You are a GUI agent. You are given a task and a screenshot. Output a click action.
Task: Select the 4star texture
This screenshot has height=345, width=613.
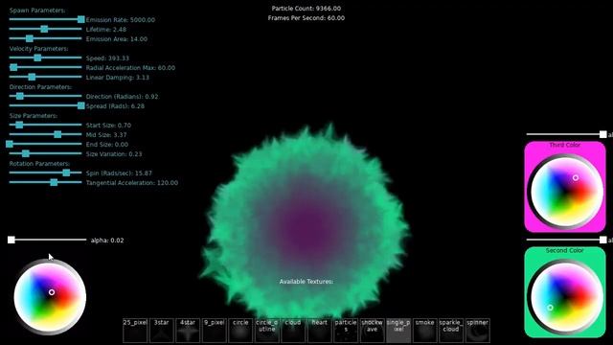click(x=188, y=331)
